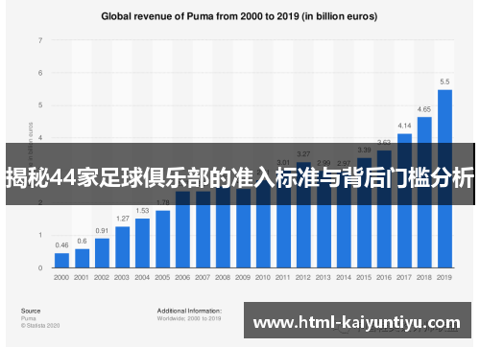
Task: Click the 2007 year axis label
Action: point(203,277)
